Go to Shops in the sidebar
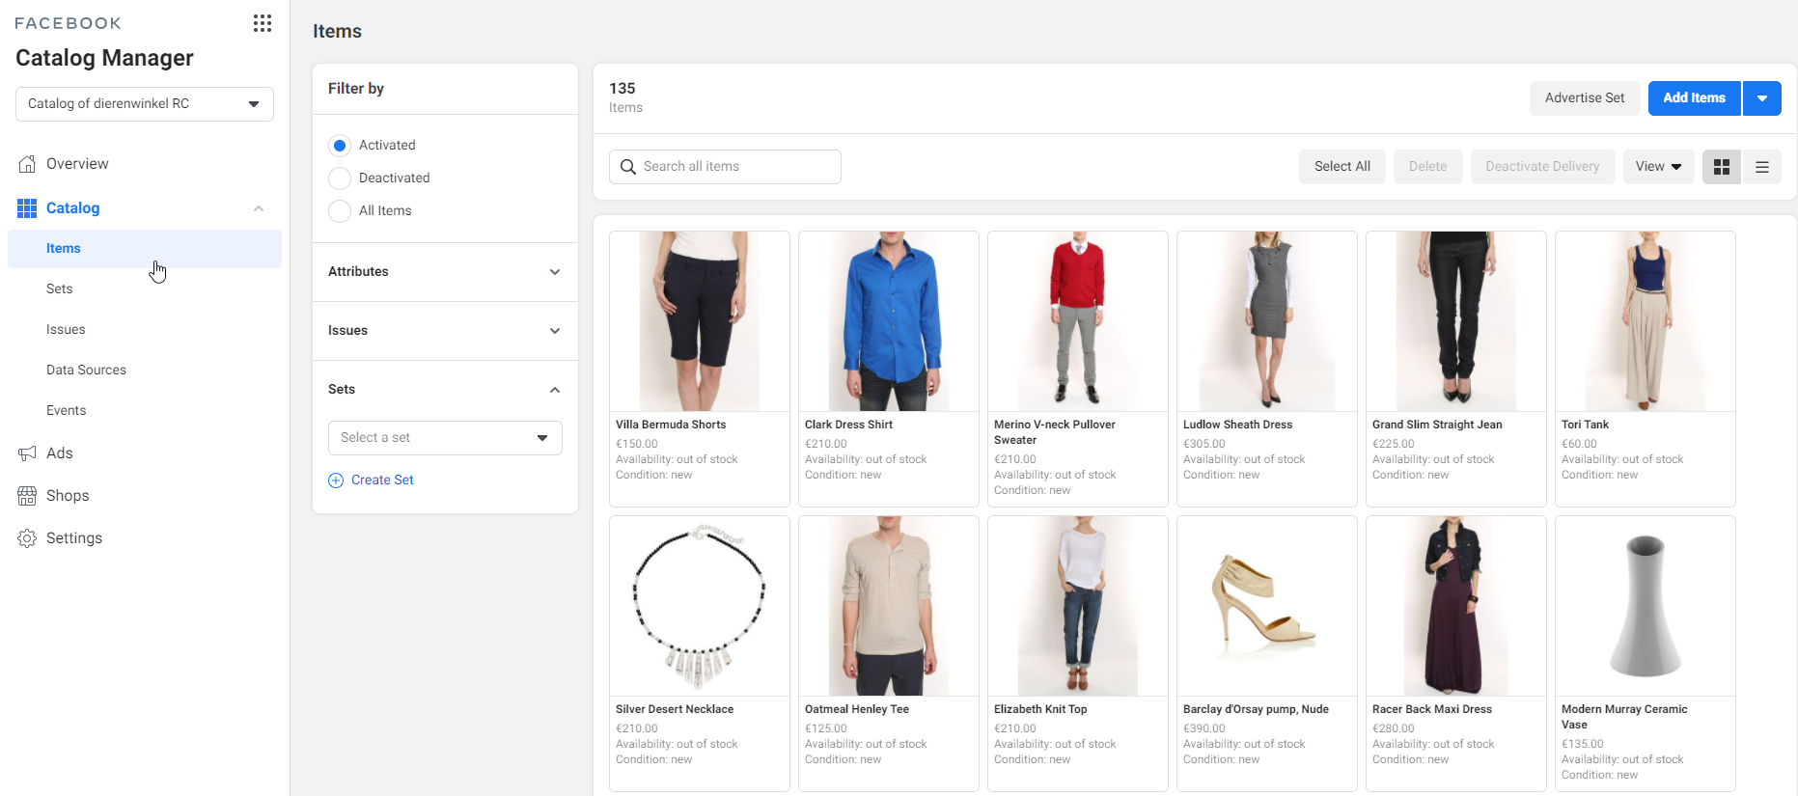 pyautogui.click(x=68, y=496)
